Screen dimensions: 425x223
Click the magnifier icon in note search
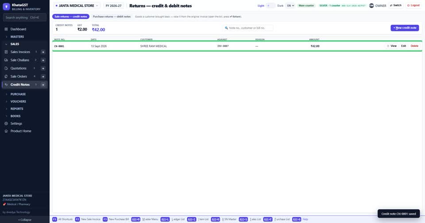tap(226, 28)
